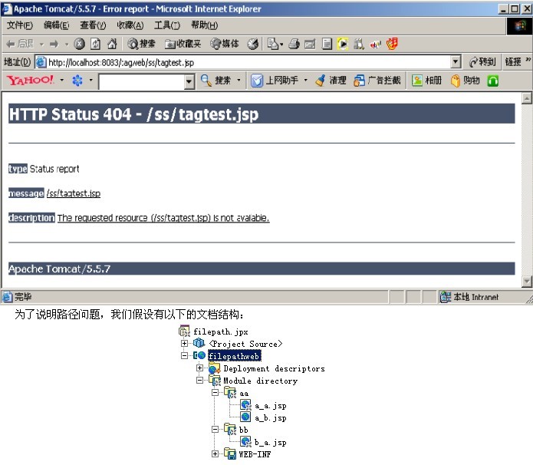Collapse the bb folder node
This screenshot has width=533, height=465.
click(x=215, y=430)
